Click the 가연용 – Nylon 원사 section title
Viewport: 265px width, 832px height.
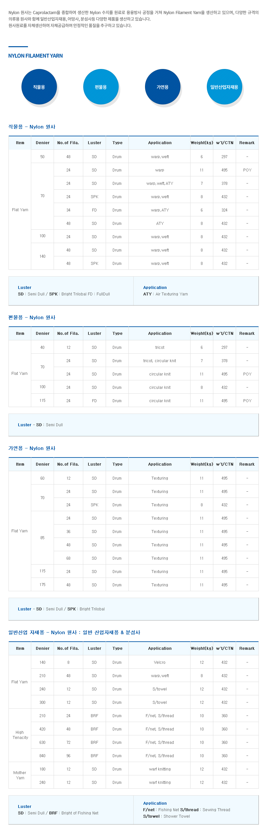(32, 448)
